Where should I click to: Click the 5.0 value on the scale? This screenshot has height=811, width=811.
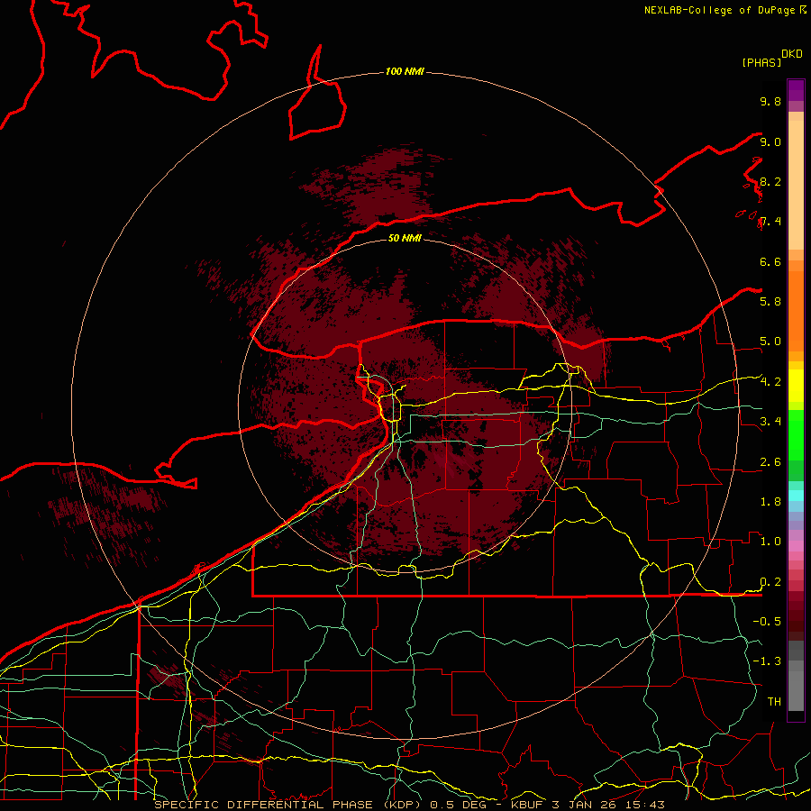coord(770,342)
